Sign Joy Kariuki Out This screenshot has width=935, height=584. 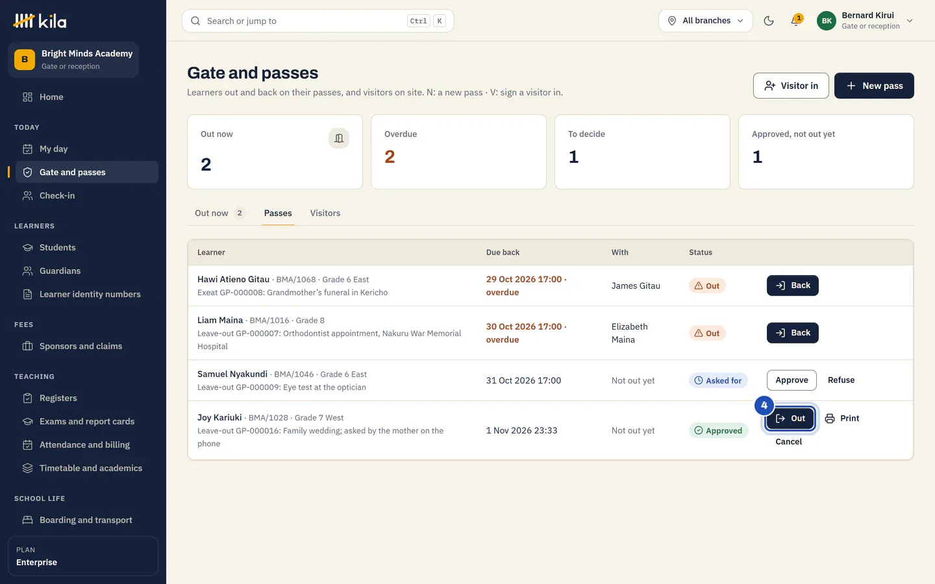tap(790, 419)
